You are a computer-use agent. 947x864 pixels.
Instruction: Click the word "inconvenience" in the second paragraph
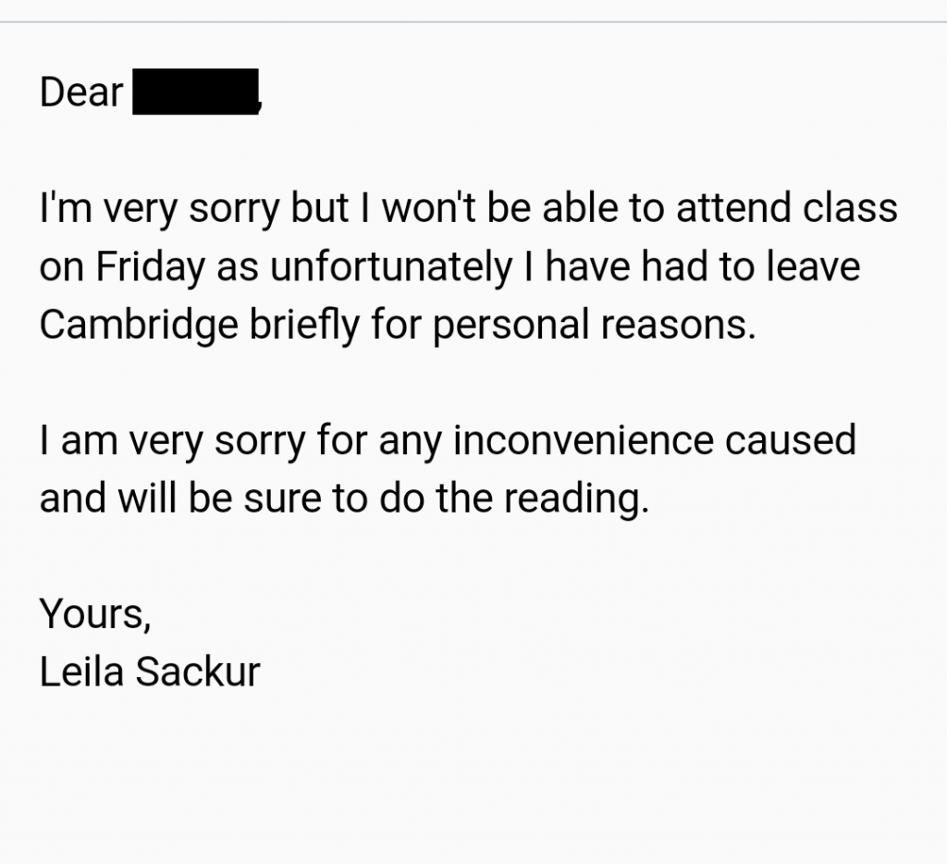tap(584, 439)
